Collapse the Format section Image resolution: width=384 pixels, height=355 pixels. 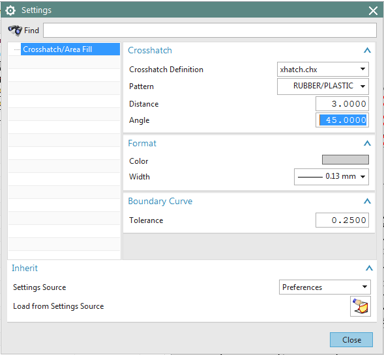[367, 143]
